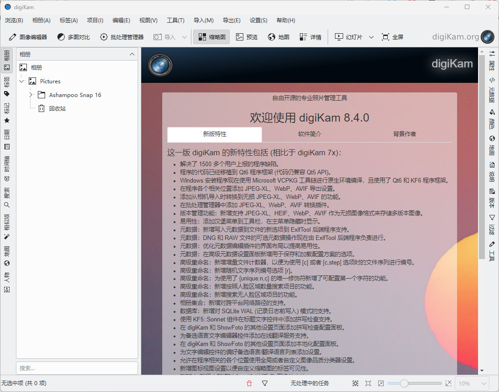Screen dimensions: 499x392
Task: Open the 地图 map right sidebar tab
Action: (492, 146)
